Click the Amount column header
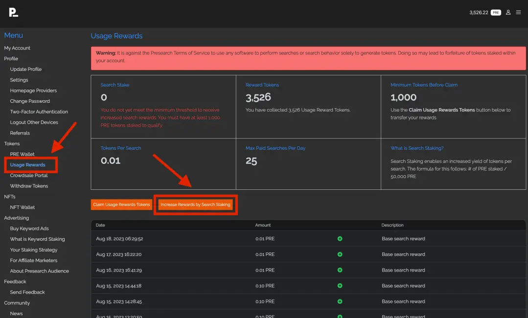Viewport: 528px width, 318px height. pyautogui.click(x=263, y=225)
